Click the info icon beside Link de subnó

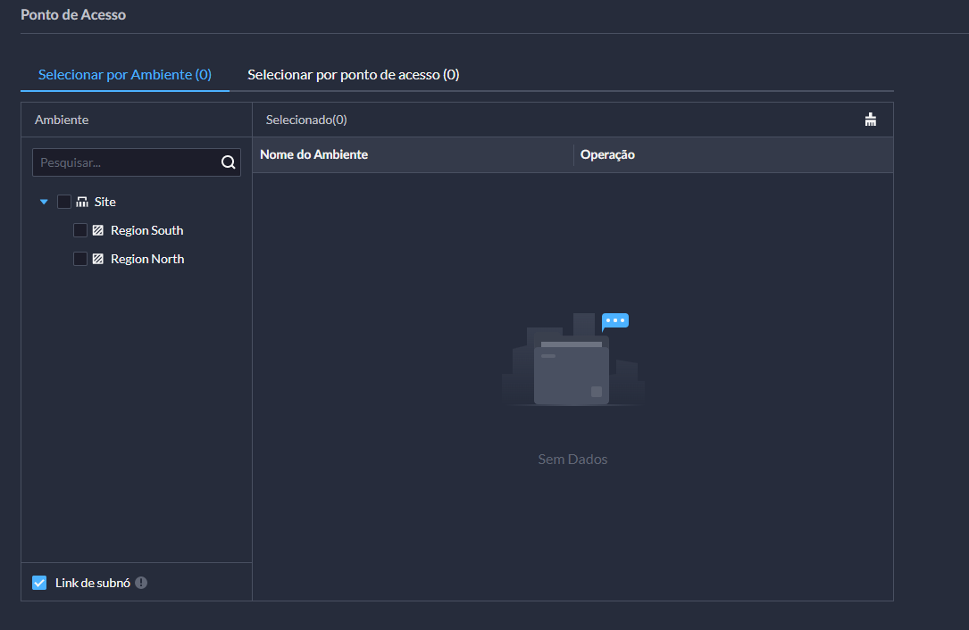[141, 583]
